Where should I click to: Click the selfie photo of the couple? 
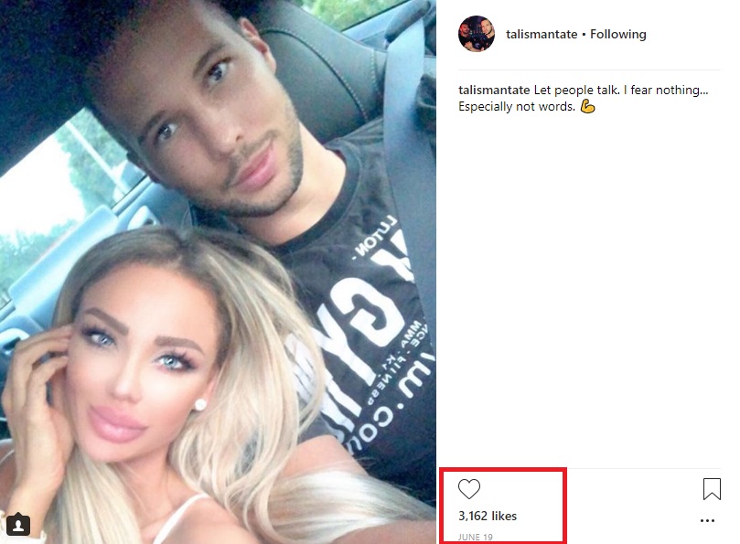[x=218, y=272]
